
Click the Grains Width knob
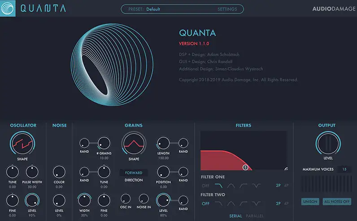[x=84, y=200]
